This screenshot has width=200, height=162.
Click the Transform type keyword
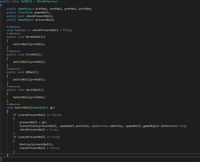(25, 12)
